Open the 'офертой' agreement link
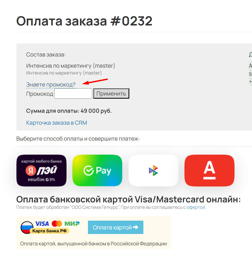This screenshot has height=261, width=252. (x=196, y=207)
